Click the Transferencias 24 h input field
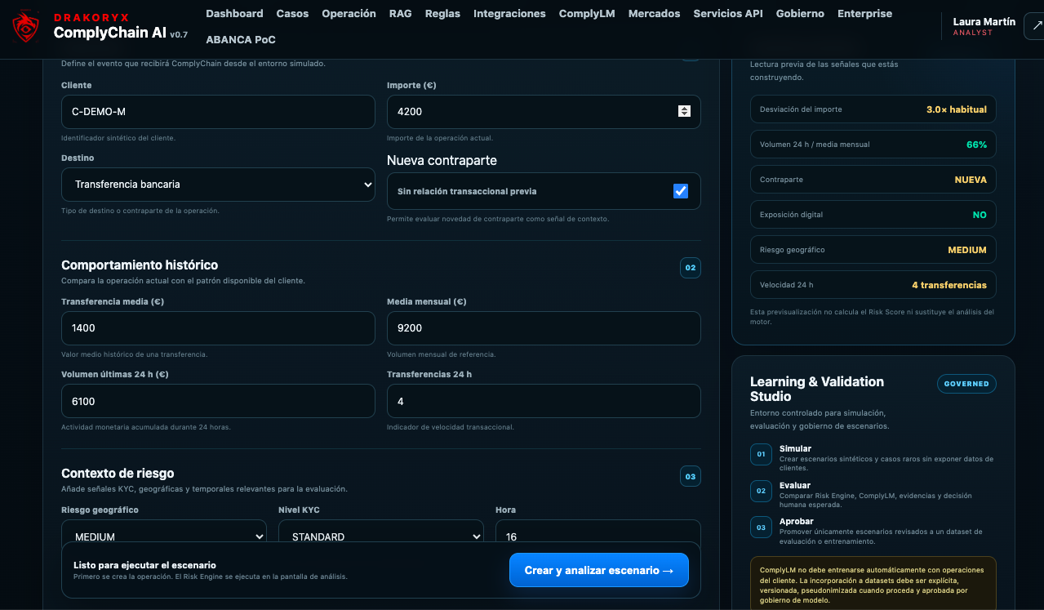The width and height of the screenshot is (1044, 610). coord(544,401)
